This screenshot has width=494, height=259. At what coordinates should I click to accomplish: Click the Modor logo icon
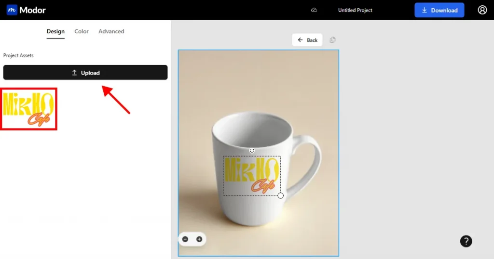point(12,10)
